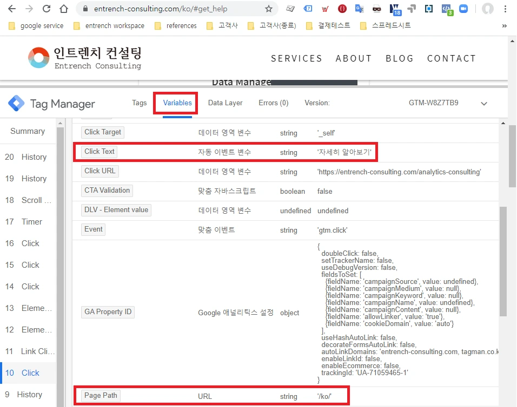Image resolution: width=517 pixels, height=407 pixels.
Task: Select event 15 Click
Action: 28,265
